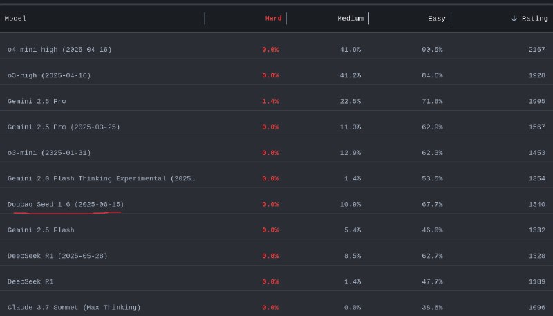Open the o3-high (2025-04-16) model entry

click(x=49, y=75)
